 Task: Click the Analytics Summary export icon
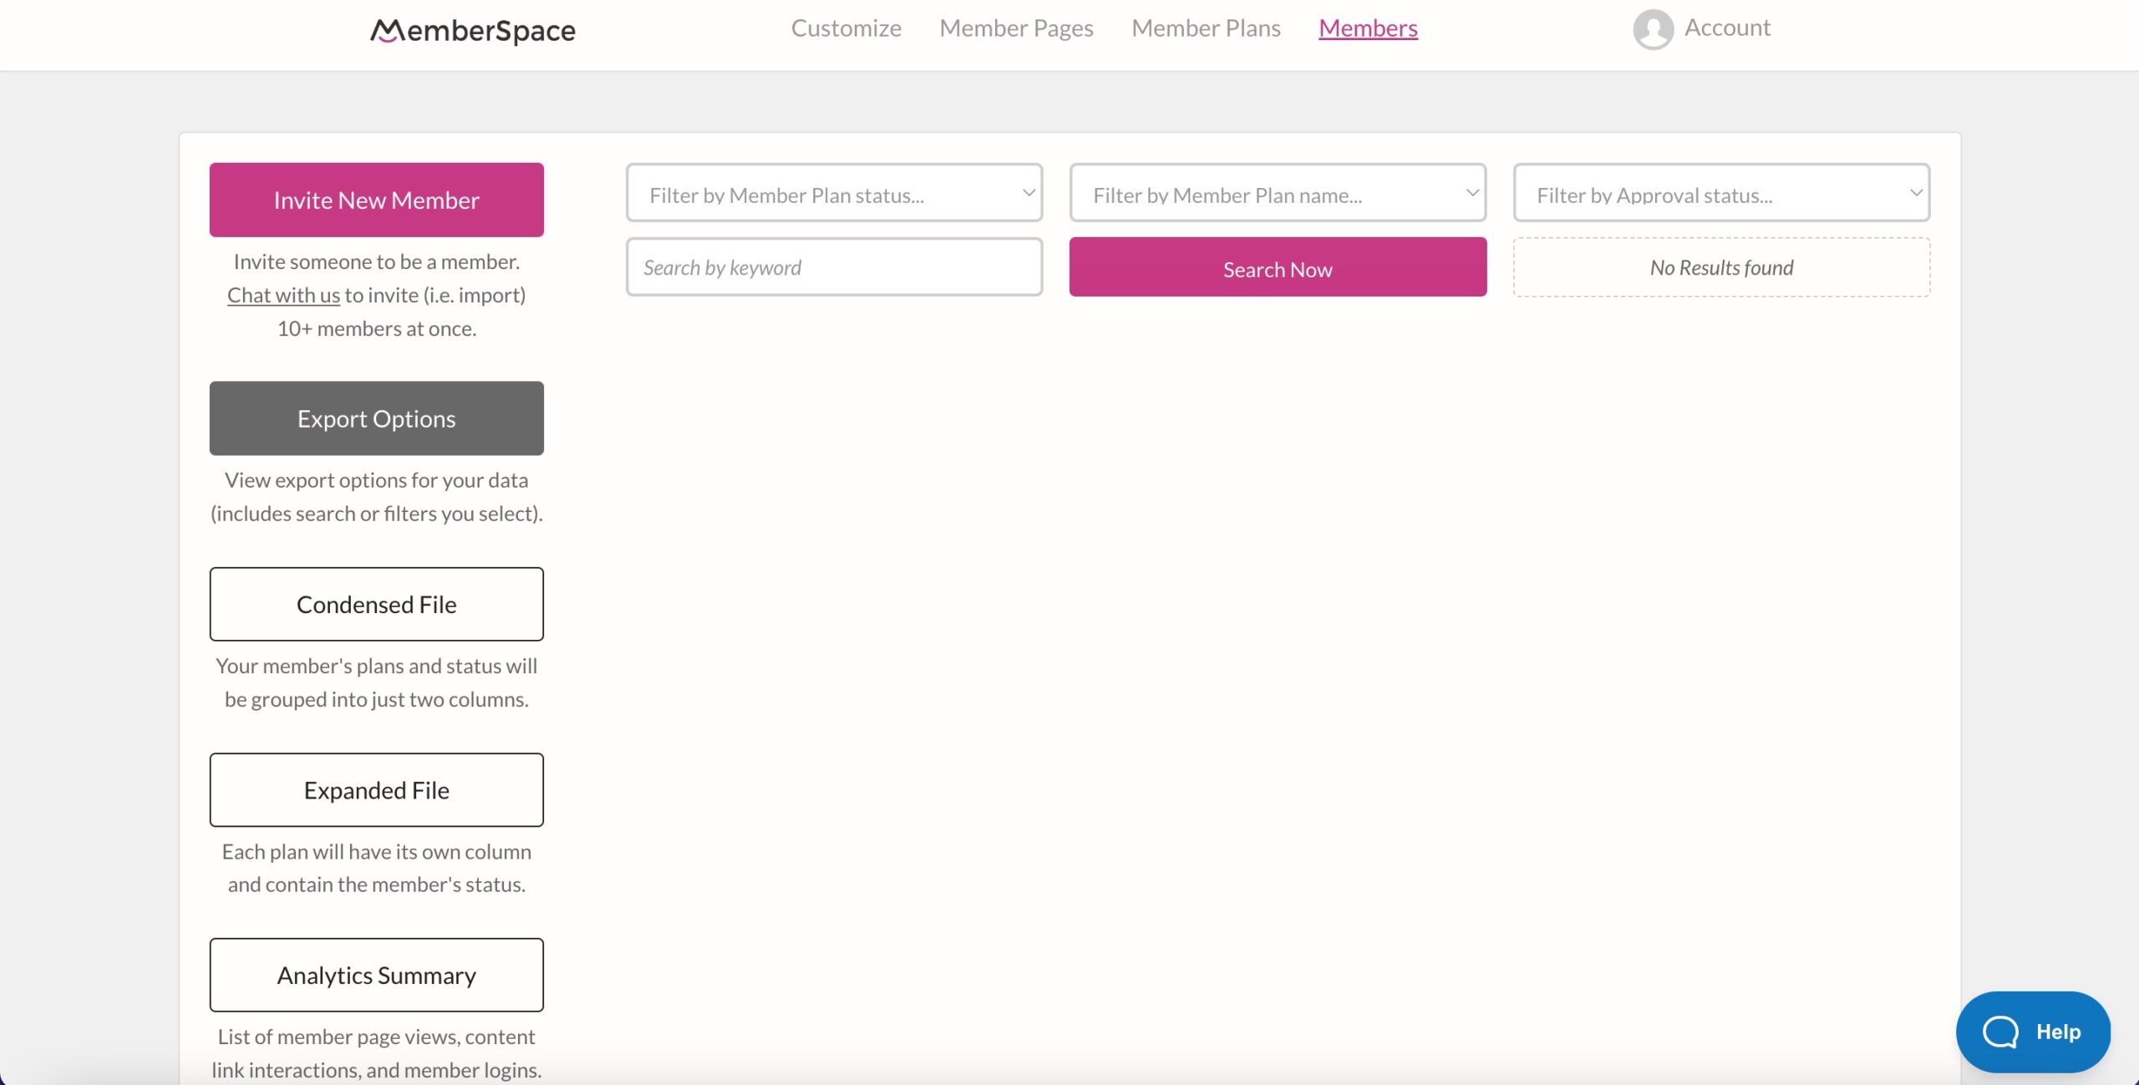tap(376, 974)
